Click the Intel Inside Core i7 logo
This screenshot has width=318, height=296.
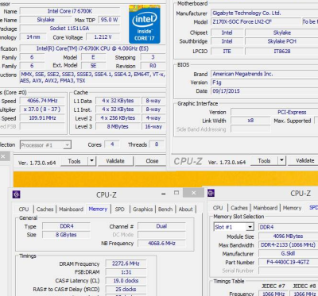[145, 24]
